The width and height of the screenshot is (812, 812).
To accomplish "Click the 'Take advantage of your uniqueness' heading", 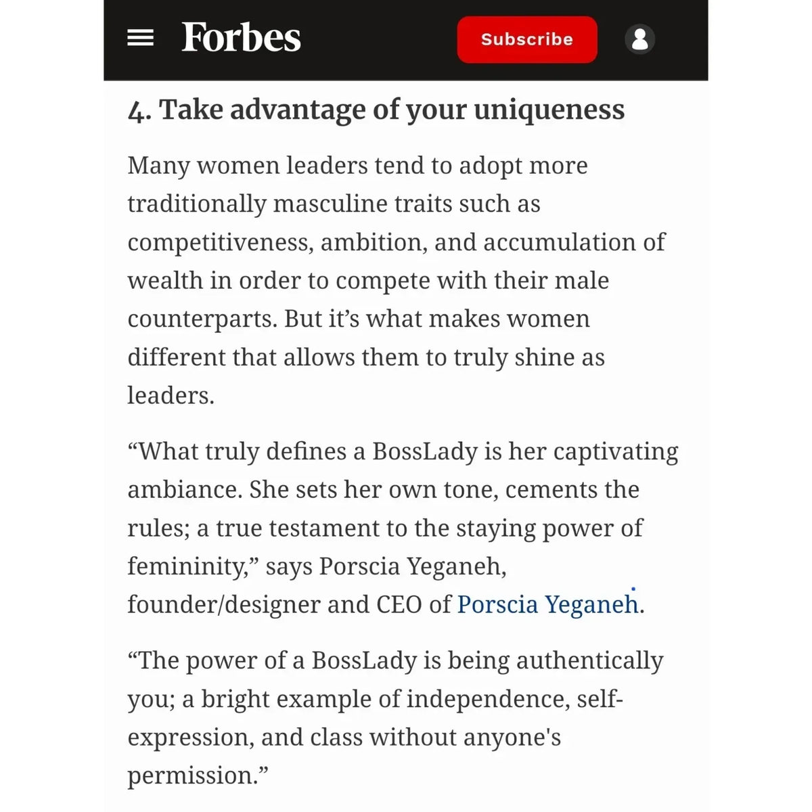I will pyautogui.click(x=392, y=110).
